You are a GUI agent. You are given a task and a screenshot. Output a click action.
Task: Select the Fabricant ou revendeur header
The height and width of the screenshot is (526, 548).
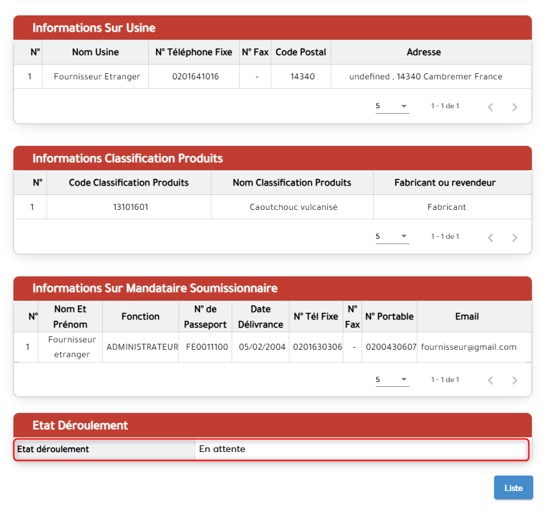(445, 183)
